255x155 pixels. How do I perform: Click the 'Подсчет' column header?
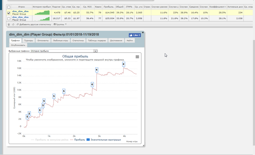coord(56,7)
